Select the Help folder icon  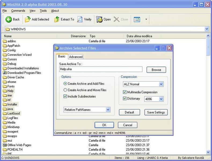point(5,91)
